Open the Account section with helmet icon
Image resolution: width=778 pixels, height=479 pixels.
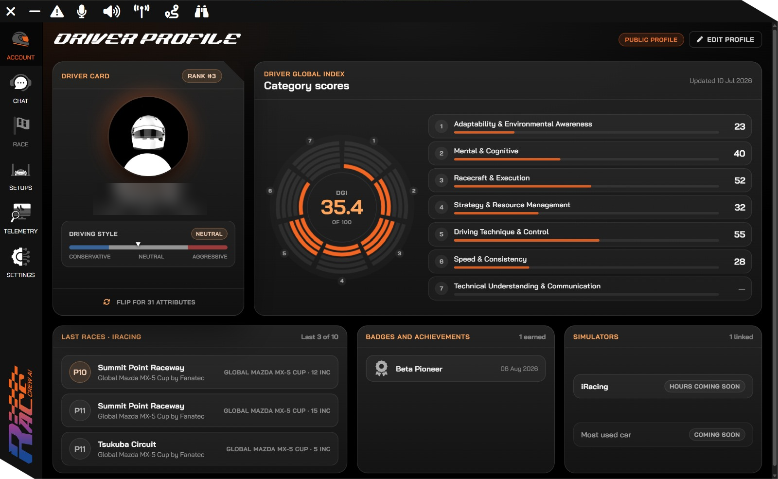point(20,46)
